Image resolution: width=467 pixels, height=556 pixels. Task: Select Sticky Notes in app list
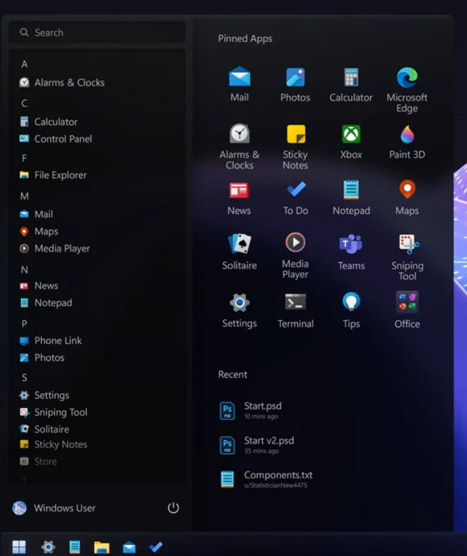[x=53, y=444]
